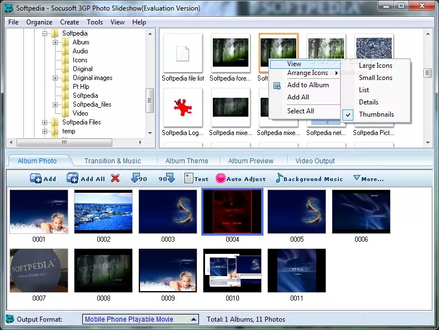The height and width of the screenshot is (330, 439).
Task: Select the temp folder in tree
Action: pos(68,131)
